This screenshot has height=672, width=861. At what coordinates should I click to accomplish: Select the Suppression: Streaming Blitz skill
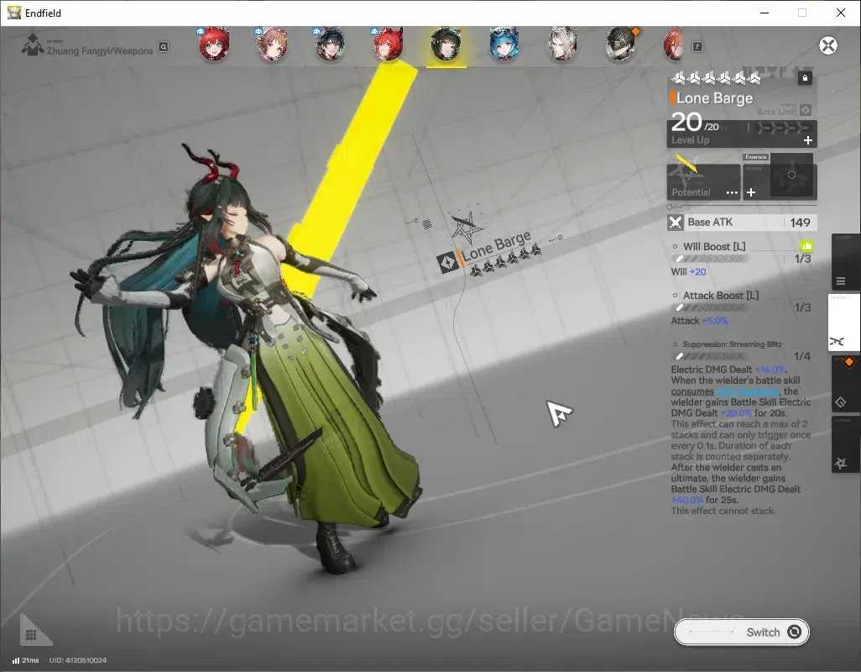(732, 344)
